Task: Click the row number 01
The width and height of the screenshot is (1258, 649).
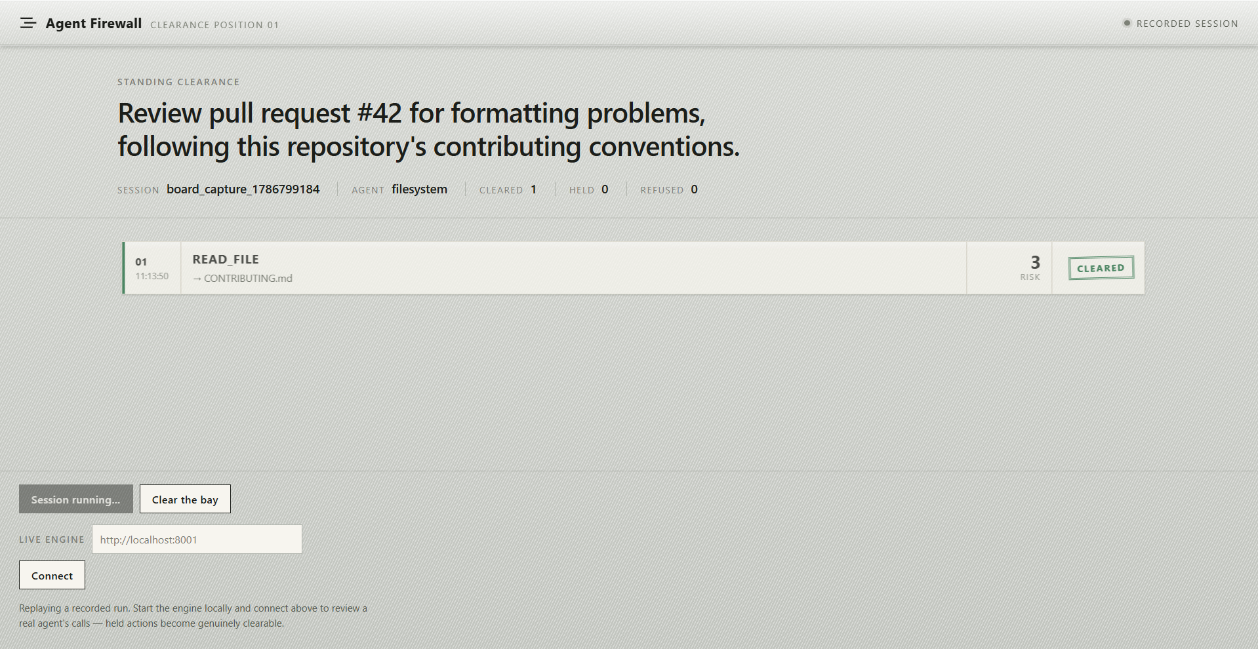Action: tap(141, 262)
